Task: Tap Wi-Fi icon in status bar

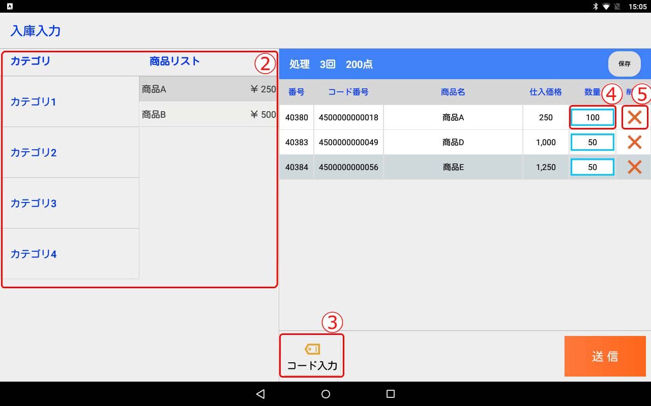Action: point(606,7)
